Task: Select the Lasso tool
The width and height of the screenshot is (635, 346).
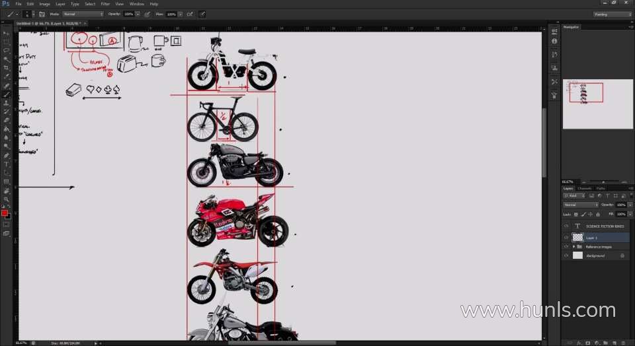Action: click(6, 51)
